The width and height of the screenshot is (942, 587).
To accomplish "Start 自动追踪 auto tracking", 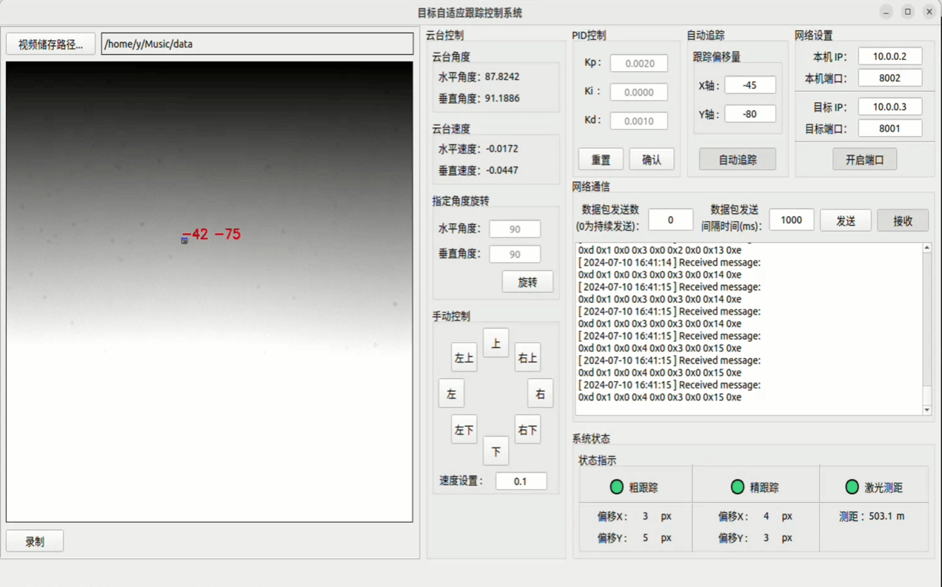I will point(738,159).
